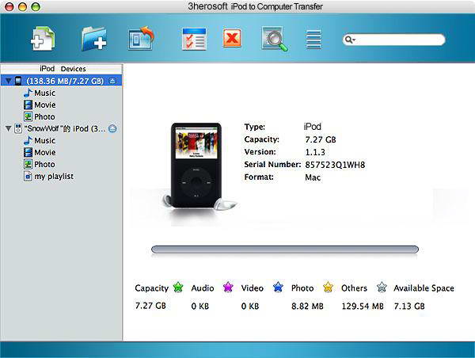Open Photo under the first device

coord(40,116)
